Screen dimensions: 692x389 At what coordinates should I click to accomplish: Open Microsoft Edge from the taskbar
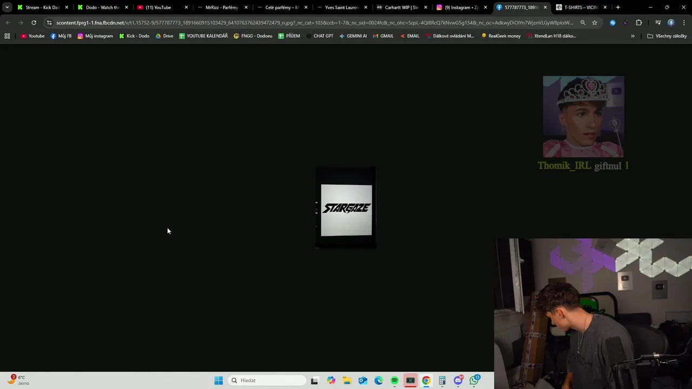378,380
